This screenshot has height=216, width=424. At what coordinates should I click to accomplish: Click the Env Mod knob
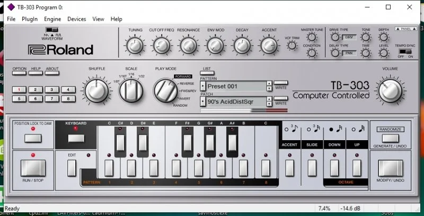pos(216,45)
